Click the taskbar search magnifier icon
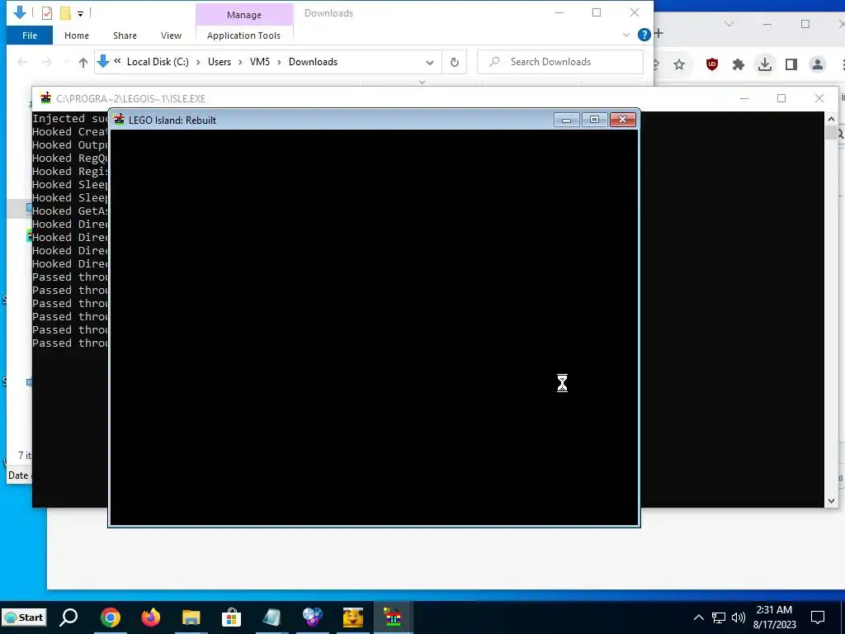This screenshot has width=845, height=634. coord(68,617)
